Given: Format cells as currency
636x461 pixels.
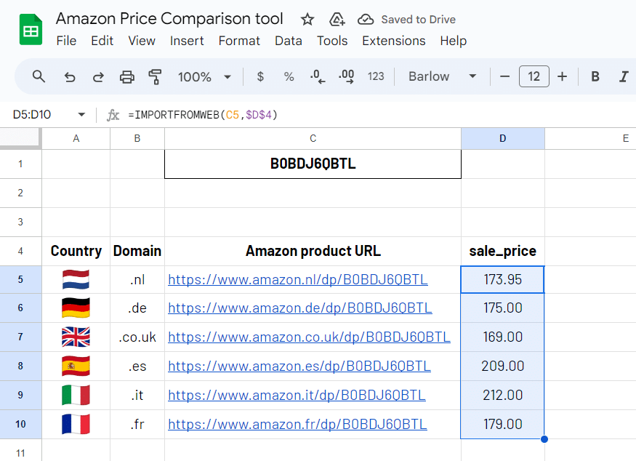Looking at the screenshot, I should (261, 76).
